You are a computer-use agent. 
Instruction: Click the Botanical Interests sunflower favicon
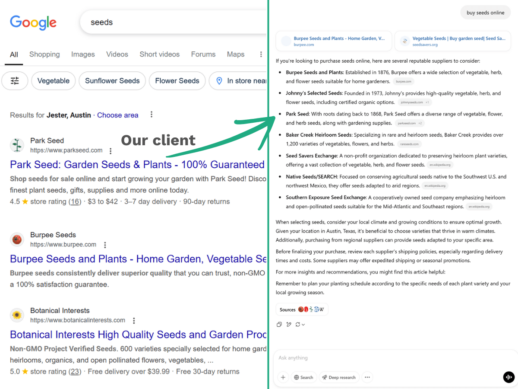pyautogui.click(x=17, y=315)
